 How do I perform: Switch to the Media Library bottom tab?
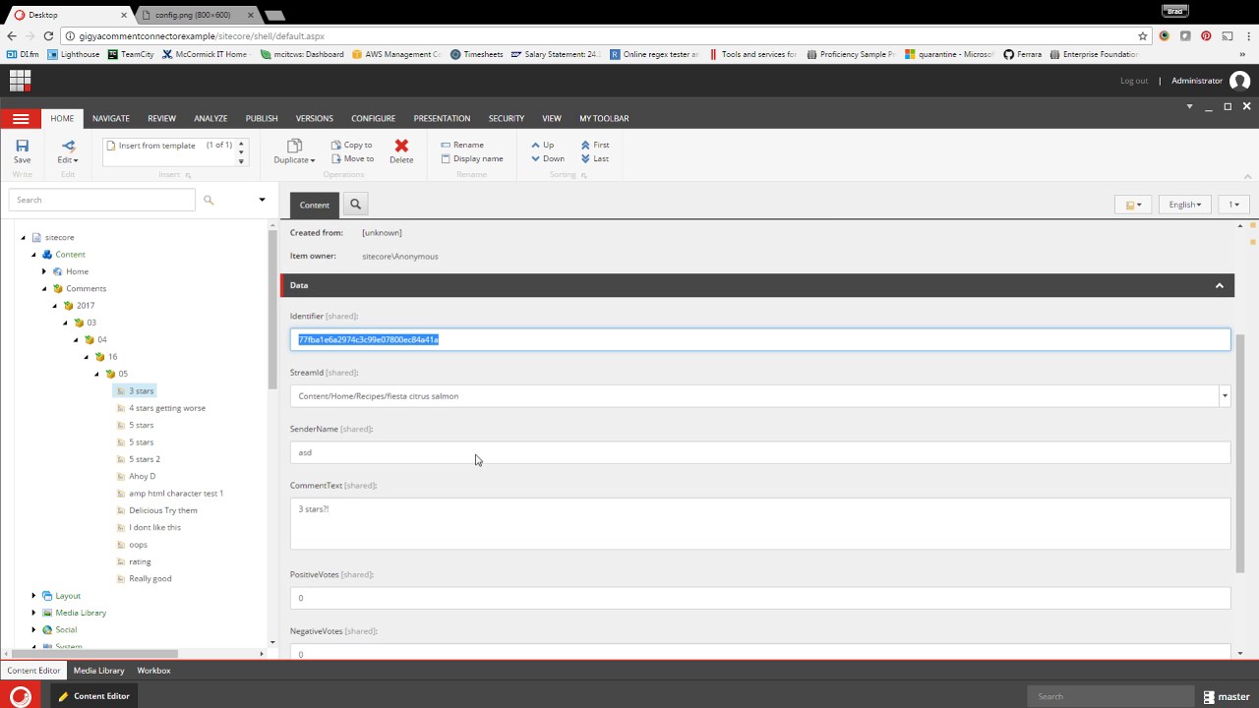99,671
